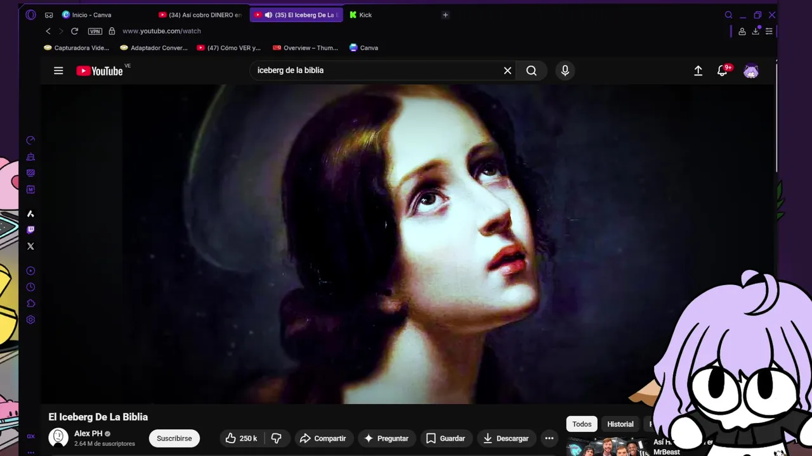This screenshot has height=456, width=812.
Task: Select the Todos filter chip
Action: coord(582,424)
